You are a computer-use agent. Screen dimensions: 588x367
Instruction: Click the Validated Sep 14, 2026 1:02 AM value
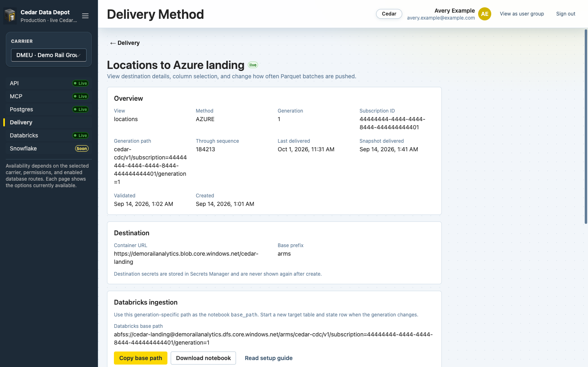point(143,204)
